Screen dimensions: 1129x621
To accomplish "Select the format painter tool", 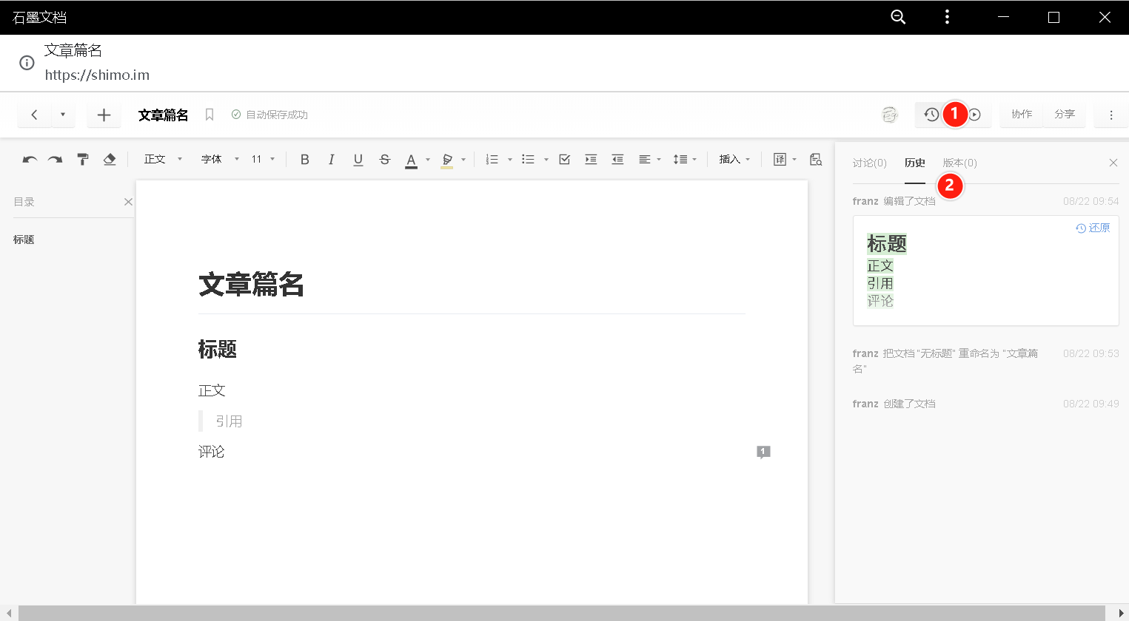I will click(x=83, y=159).
